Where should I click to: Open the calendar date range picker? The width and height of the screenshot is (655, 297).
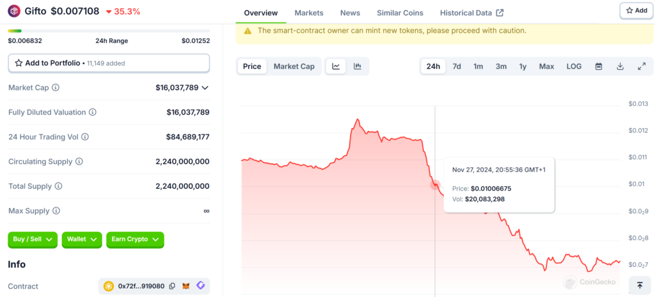pyautogui.click(x=599, y=66)
